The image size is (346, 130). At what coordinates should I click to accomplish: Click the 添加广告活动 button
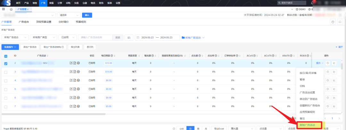point(30,47)
